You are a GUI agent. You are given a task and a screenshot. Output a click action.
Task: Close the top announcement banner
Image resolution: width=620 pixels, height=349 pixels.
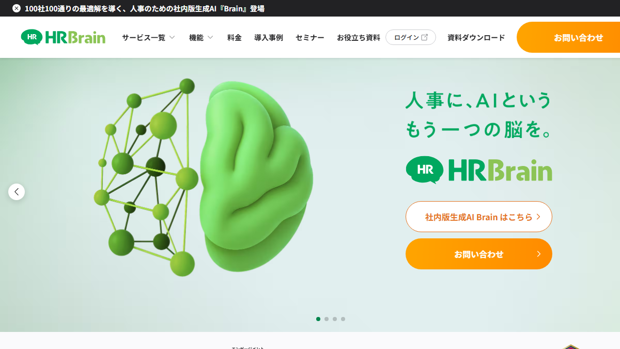coord(17,8)
